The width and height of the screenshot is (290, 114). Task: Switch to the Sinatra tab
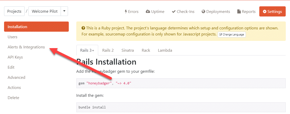[128, 50]
